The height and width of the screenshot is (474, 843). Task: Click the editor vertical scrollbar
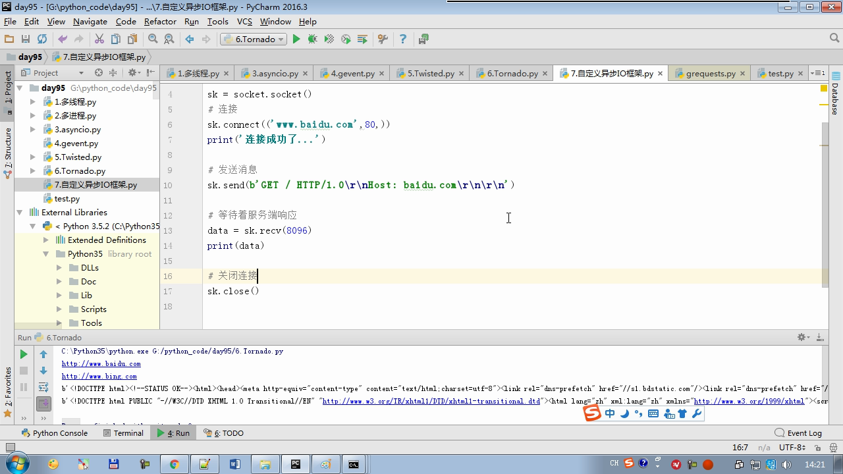click(825, 204)
